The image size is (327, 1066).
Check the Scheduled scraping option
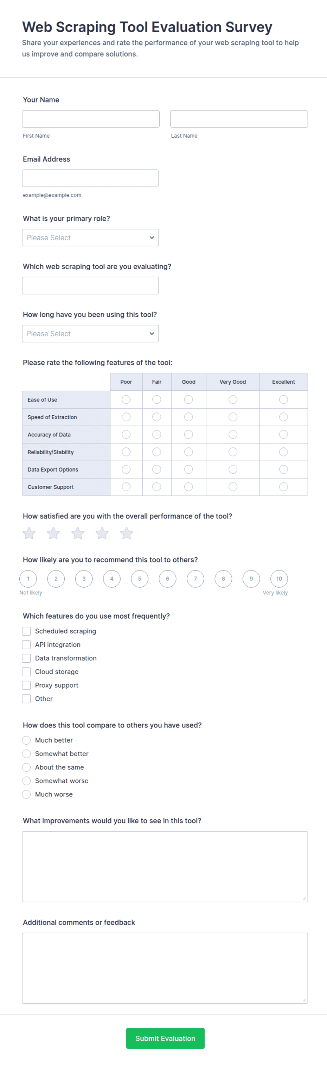(x=26, y=631)
